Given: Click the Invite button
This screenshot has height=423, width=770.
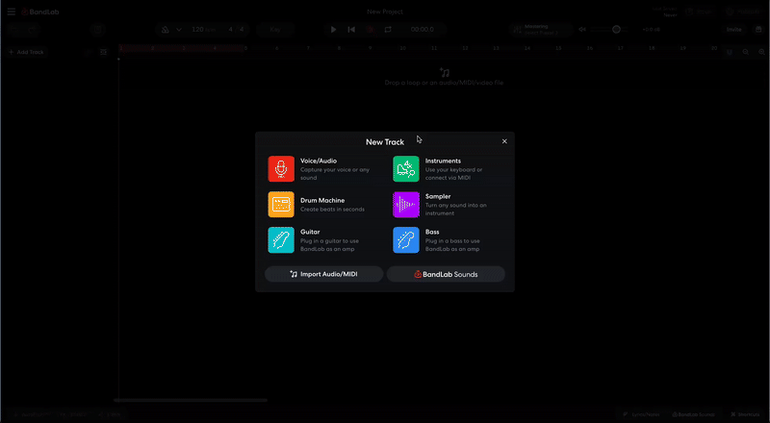Looking at the screenshot, I should pos(734,30).
